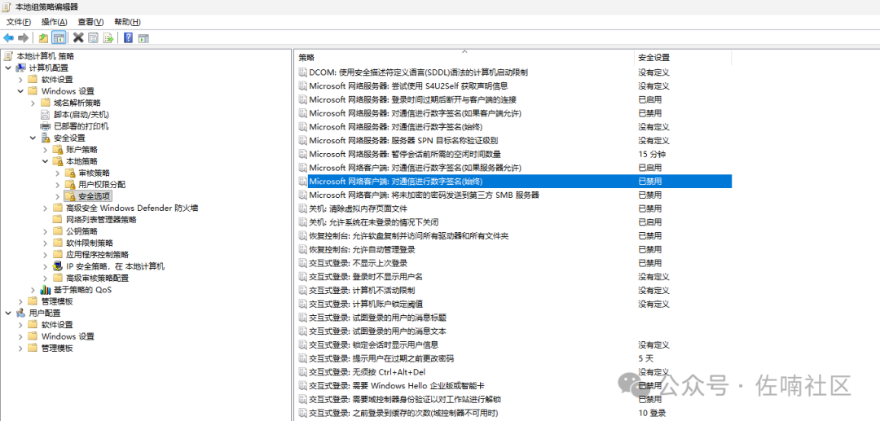Viewport: 880px width, 421px height.
Task: Click the Export List toolbar icon
Action: 108,38
